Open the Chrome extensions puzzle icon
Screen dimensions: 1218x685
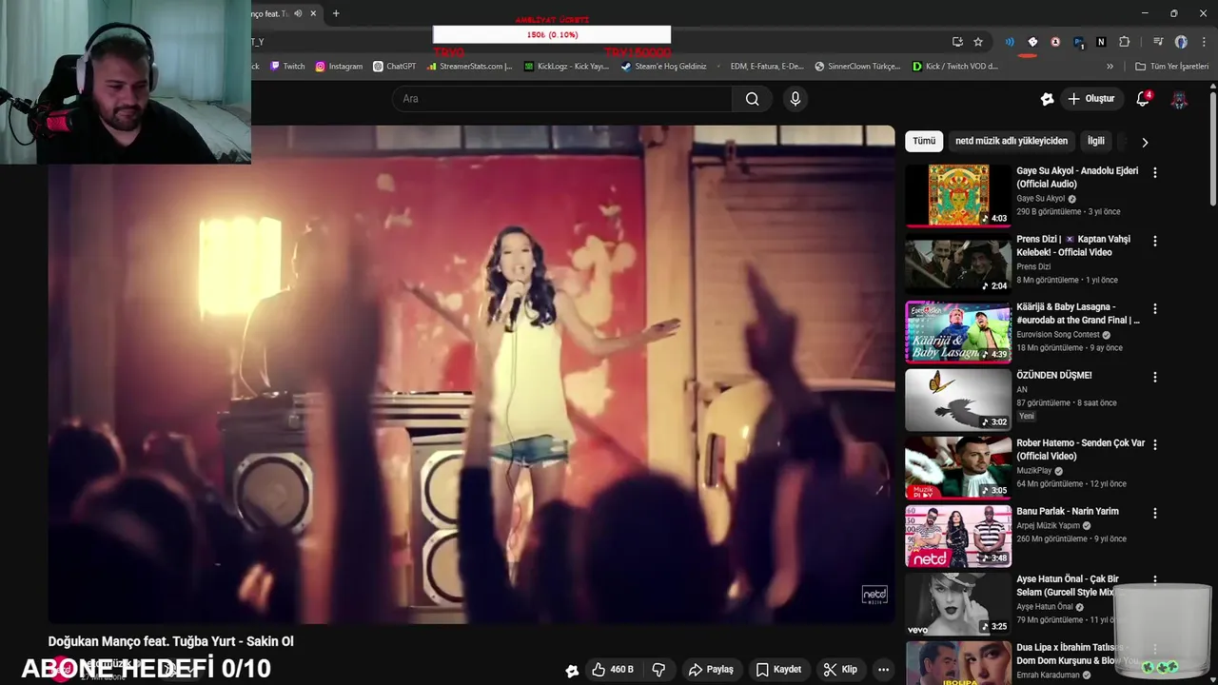pyautogui.click(x=1124, y=42)
